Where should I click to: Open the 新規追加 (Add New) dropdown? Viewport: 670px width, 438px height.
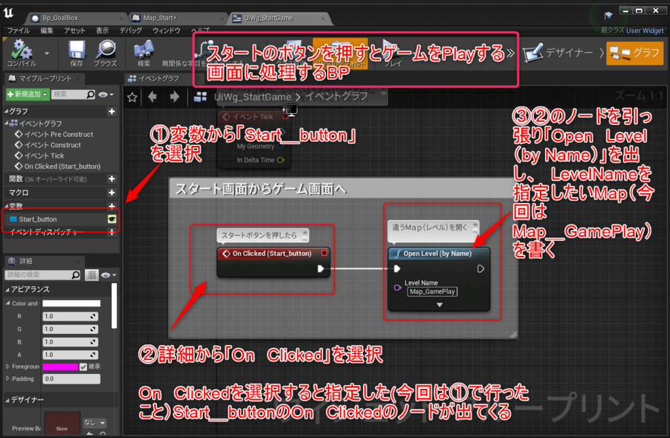[x=27, y=95]
